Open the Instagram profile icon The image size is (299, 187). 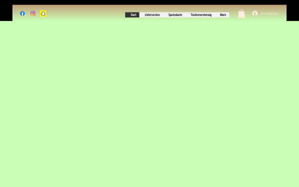[x=33, y=13]
